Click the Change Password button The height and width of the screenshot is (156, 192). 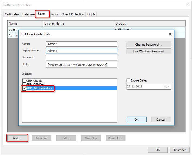149,45
